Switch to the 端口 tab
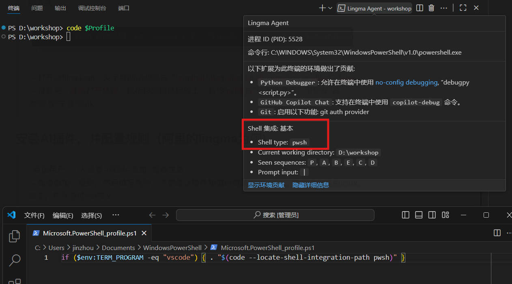This screenshot has width=512, height=284. [x=124, y=8]
